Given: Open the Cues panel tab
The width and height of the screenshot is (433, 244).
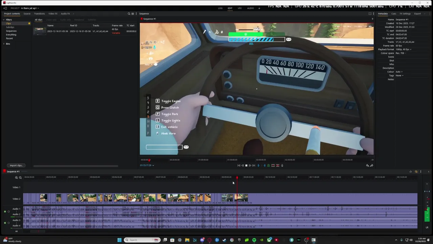Looking at the screenshot, I should coord(393,14).
